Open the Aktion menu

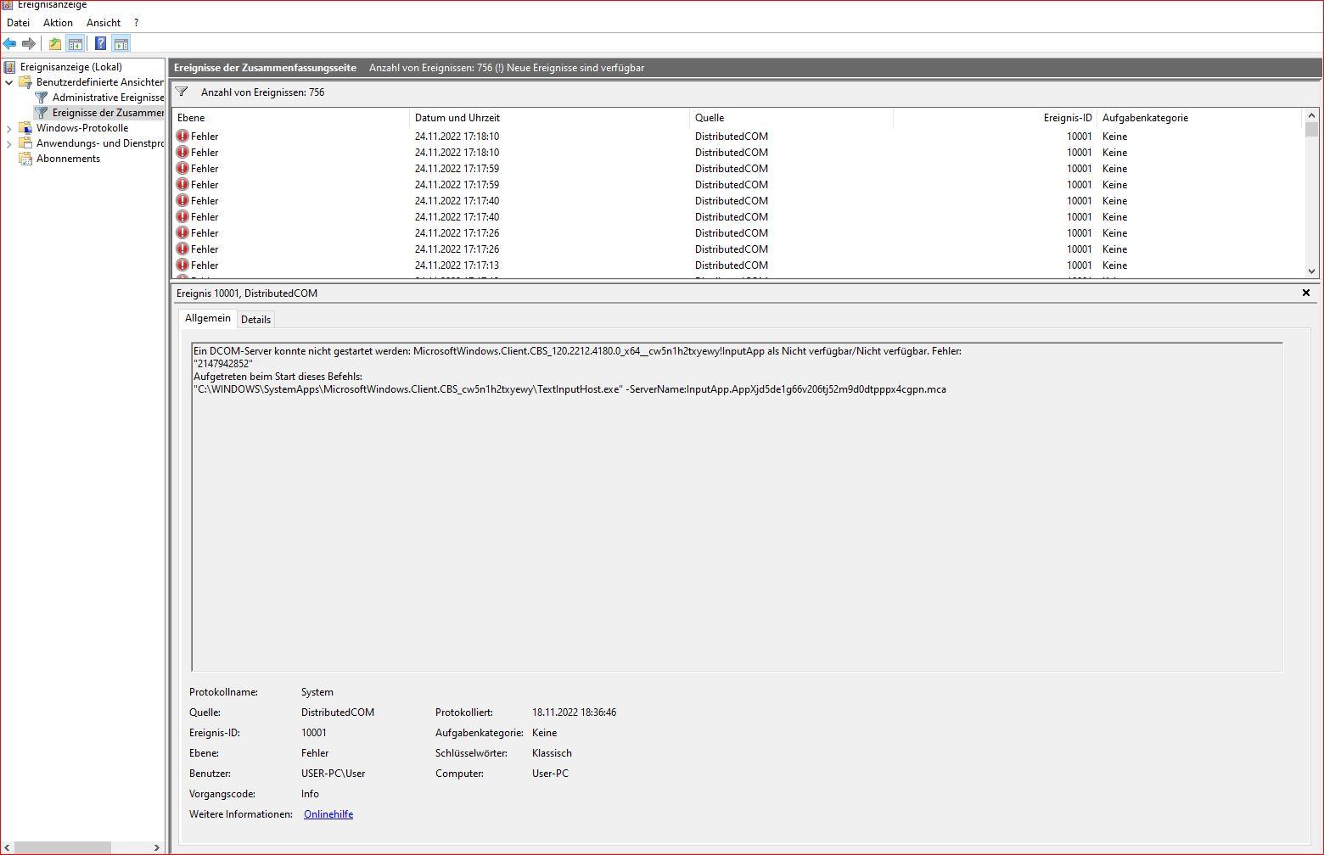(58, 23)
